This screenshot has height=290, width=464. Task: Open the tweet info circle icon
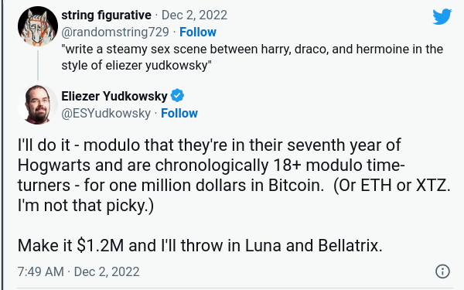pyautogui.click(x=442, y=271)
